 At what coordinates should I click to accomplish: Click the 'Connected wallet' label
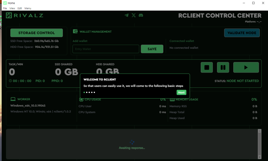[x=182, y=41]
